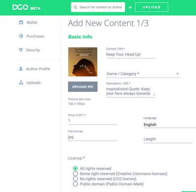Click the Price in DCT field
196x192 pixels.
92,121
